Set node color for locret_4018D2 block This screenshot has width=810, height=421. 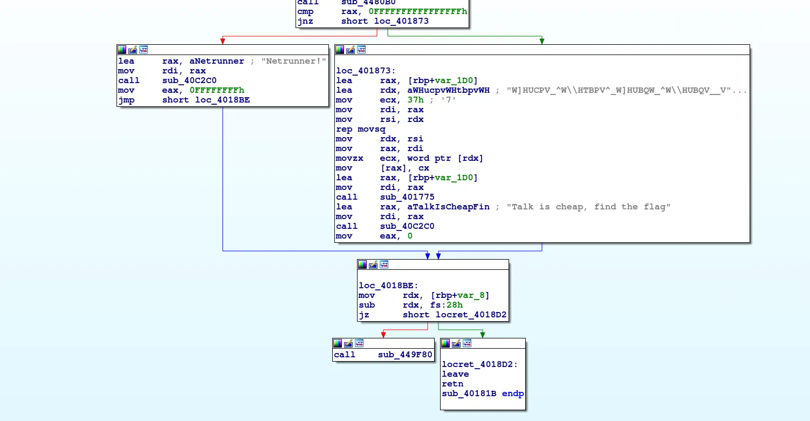[x=445, y=343]
